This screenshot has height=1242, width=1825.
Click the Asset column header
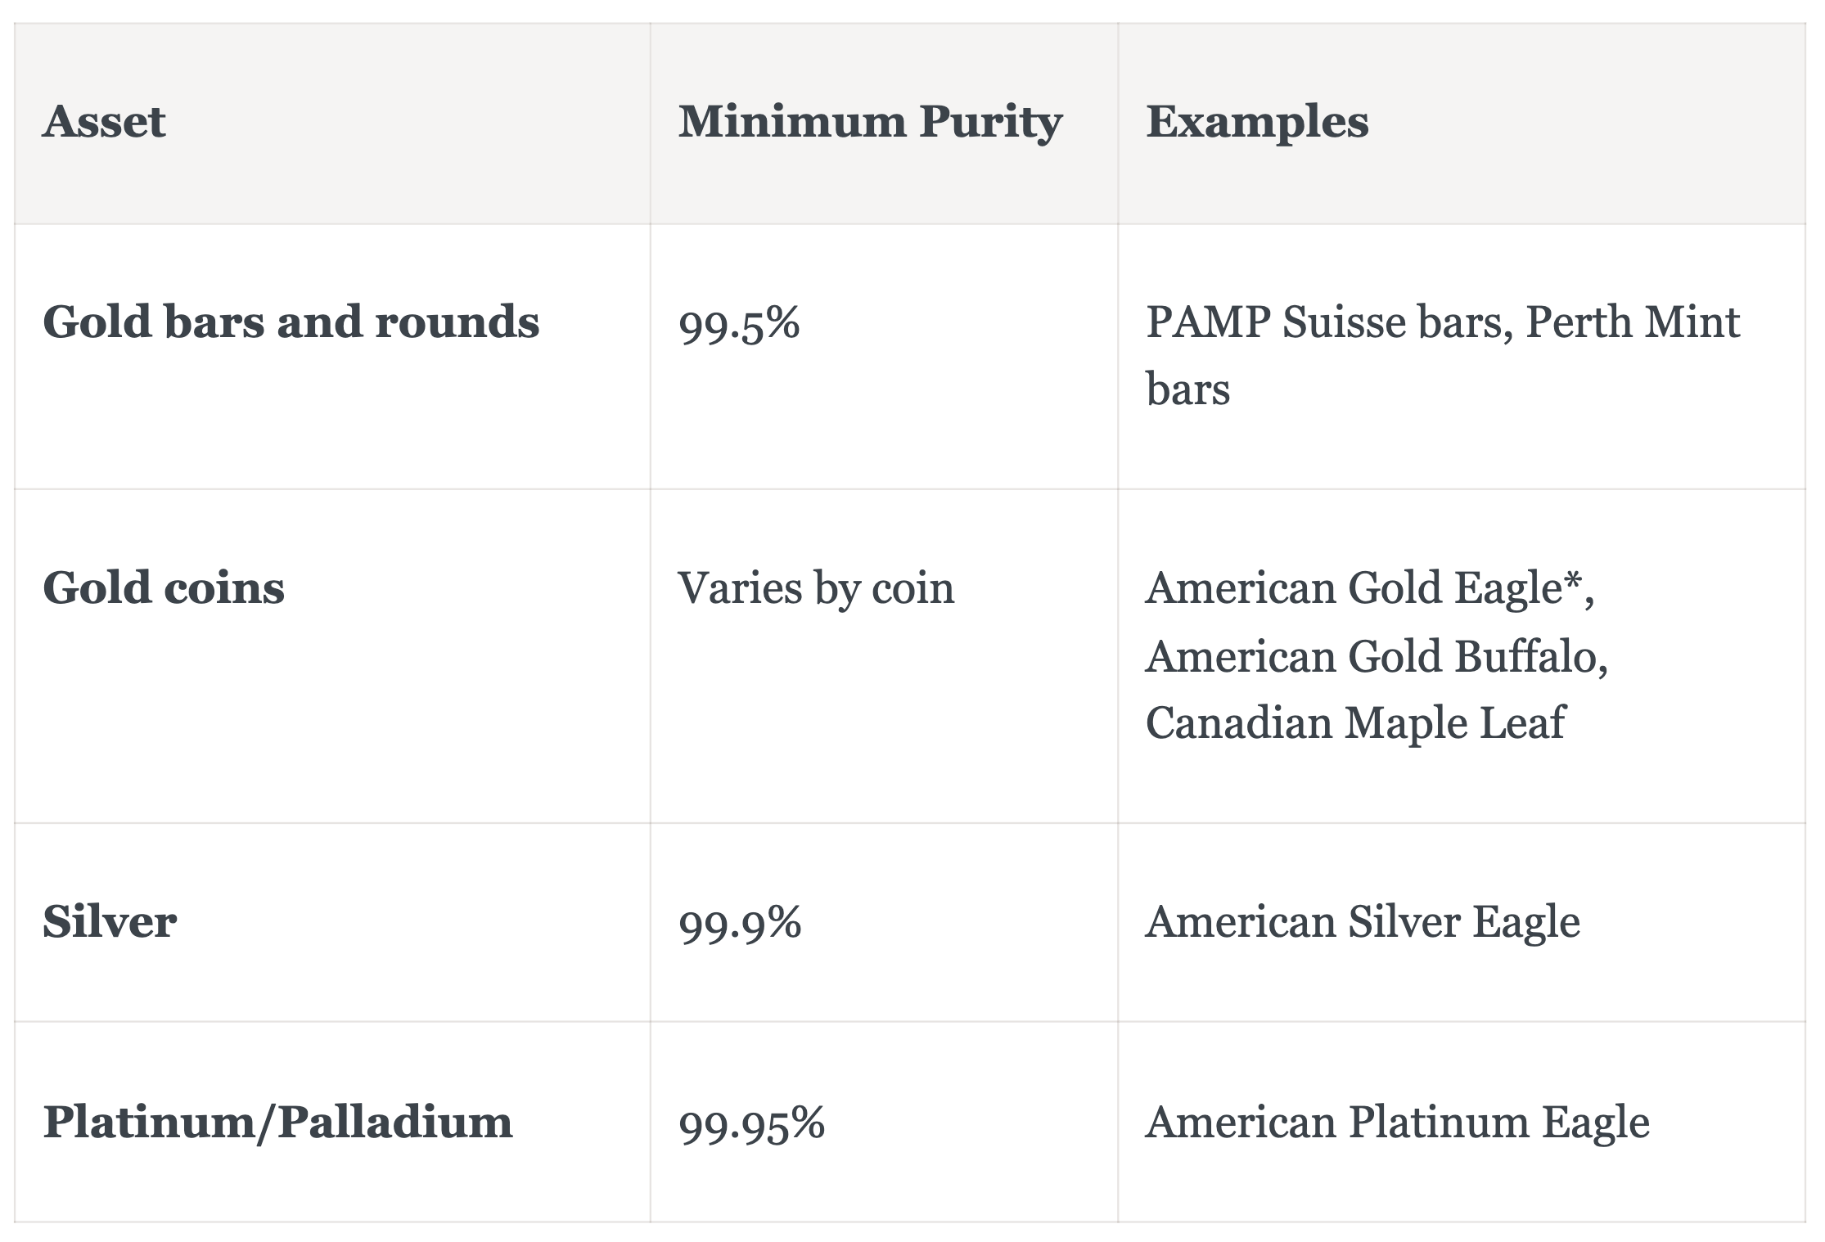pyautogui.click(x=104, y=123)
